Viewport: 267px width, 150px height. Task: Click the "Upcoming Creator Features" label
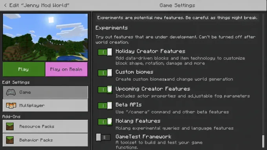pos(153,89)
